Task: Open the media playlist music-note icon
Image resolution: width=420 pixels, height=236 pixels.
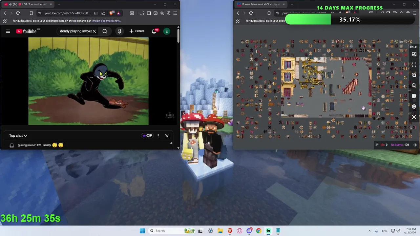Action: pyautogui.click(x=142, y=13)
